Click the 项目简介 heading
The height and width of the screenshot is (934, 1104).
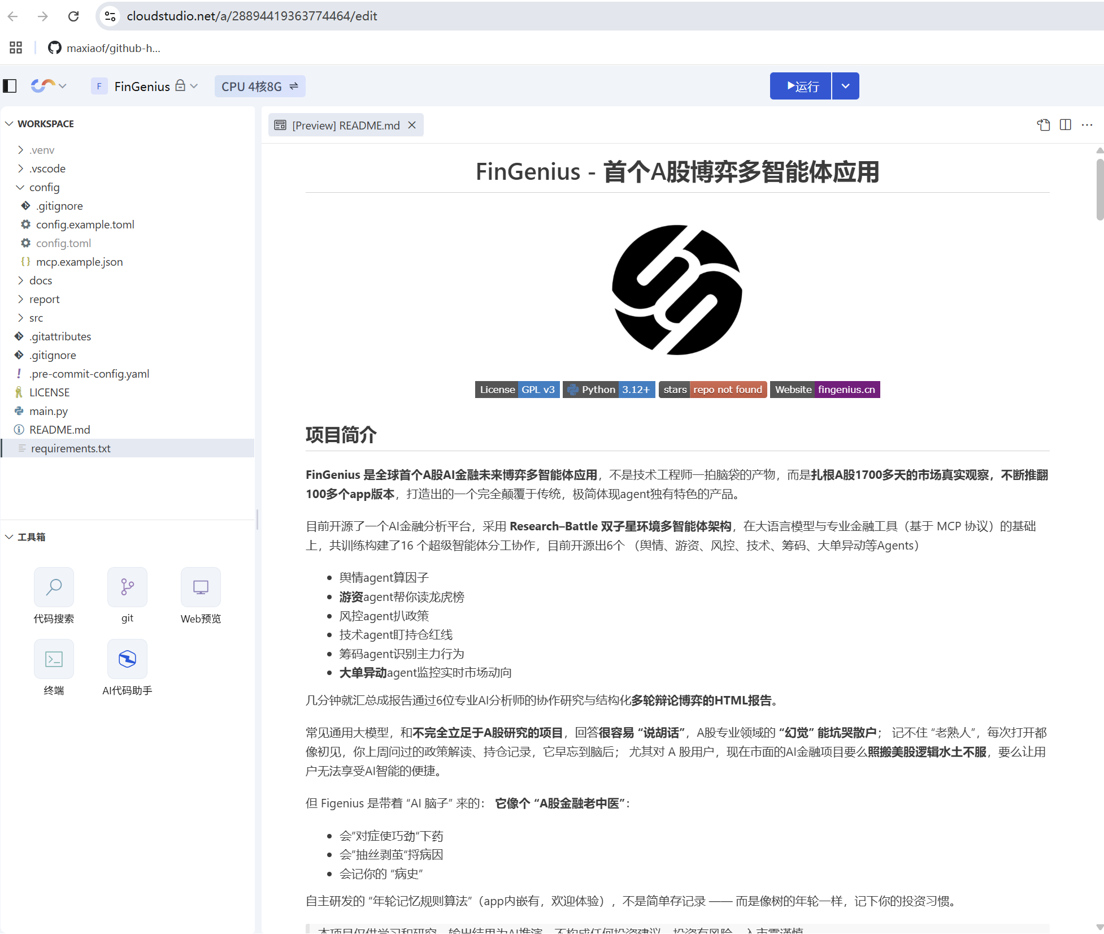(341, 435)
